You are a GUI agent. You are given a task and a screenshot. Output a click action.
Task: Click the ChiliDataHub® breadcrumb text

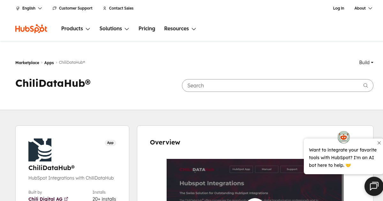tap(72, 63)
